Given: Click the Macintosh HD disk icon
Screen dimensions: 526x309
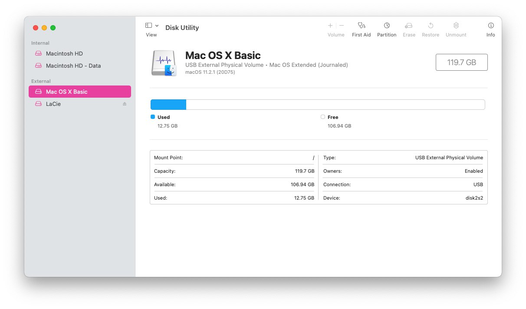Looking at the screenshot, I should click(38, 53).
